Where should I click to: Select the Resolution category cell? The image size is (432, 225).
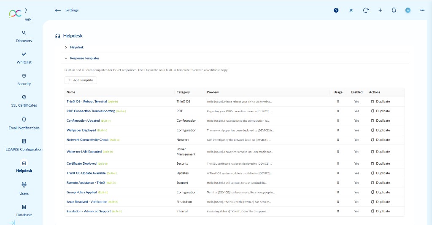(184, 202)
